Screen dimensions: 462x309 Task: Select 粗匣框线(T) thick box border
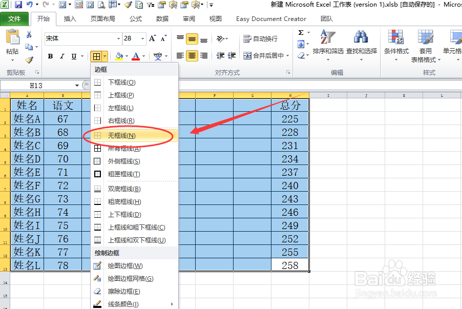(x=134, y=174)
